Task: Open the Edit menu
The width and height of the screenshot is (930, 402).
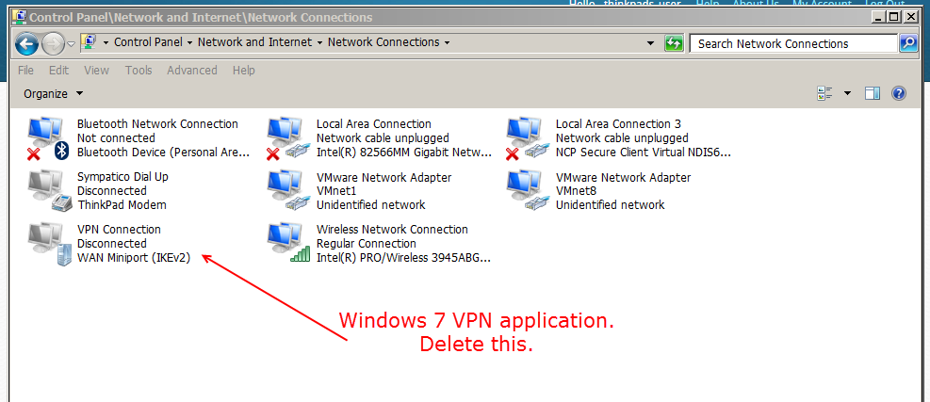Action: click(x=58, y=70)
